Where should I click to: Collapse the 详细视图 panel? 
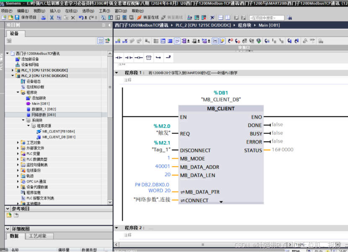[x=8, y=229]
